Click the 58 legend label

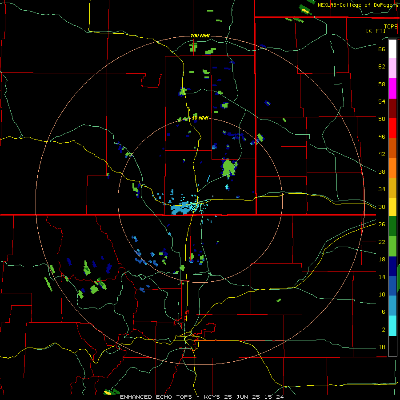click(382, 84)
